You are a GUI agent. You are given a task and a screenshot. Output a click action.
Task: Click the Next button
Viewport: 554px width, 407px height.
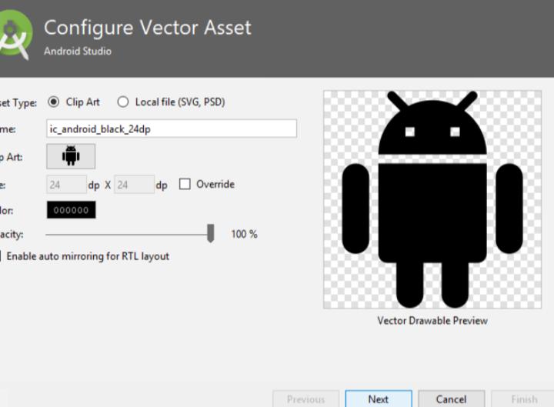coord(379,399)
